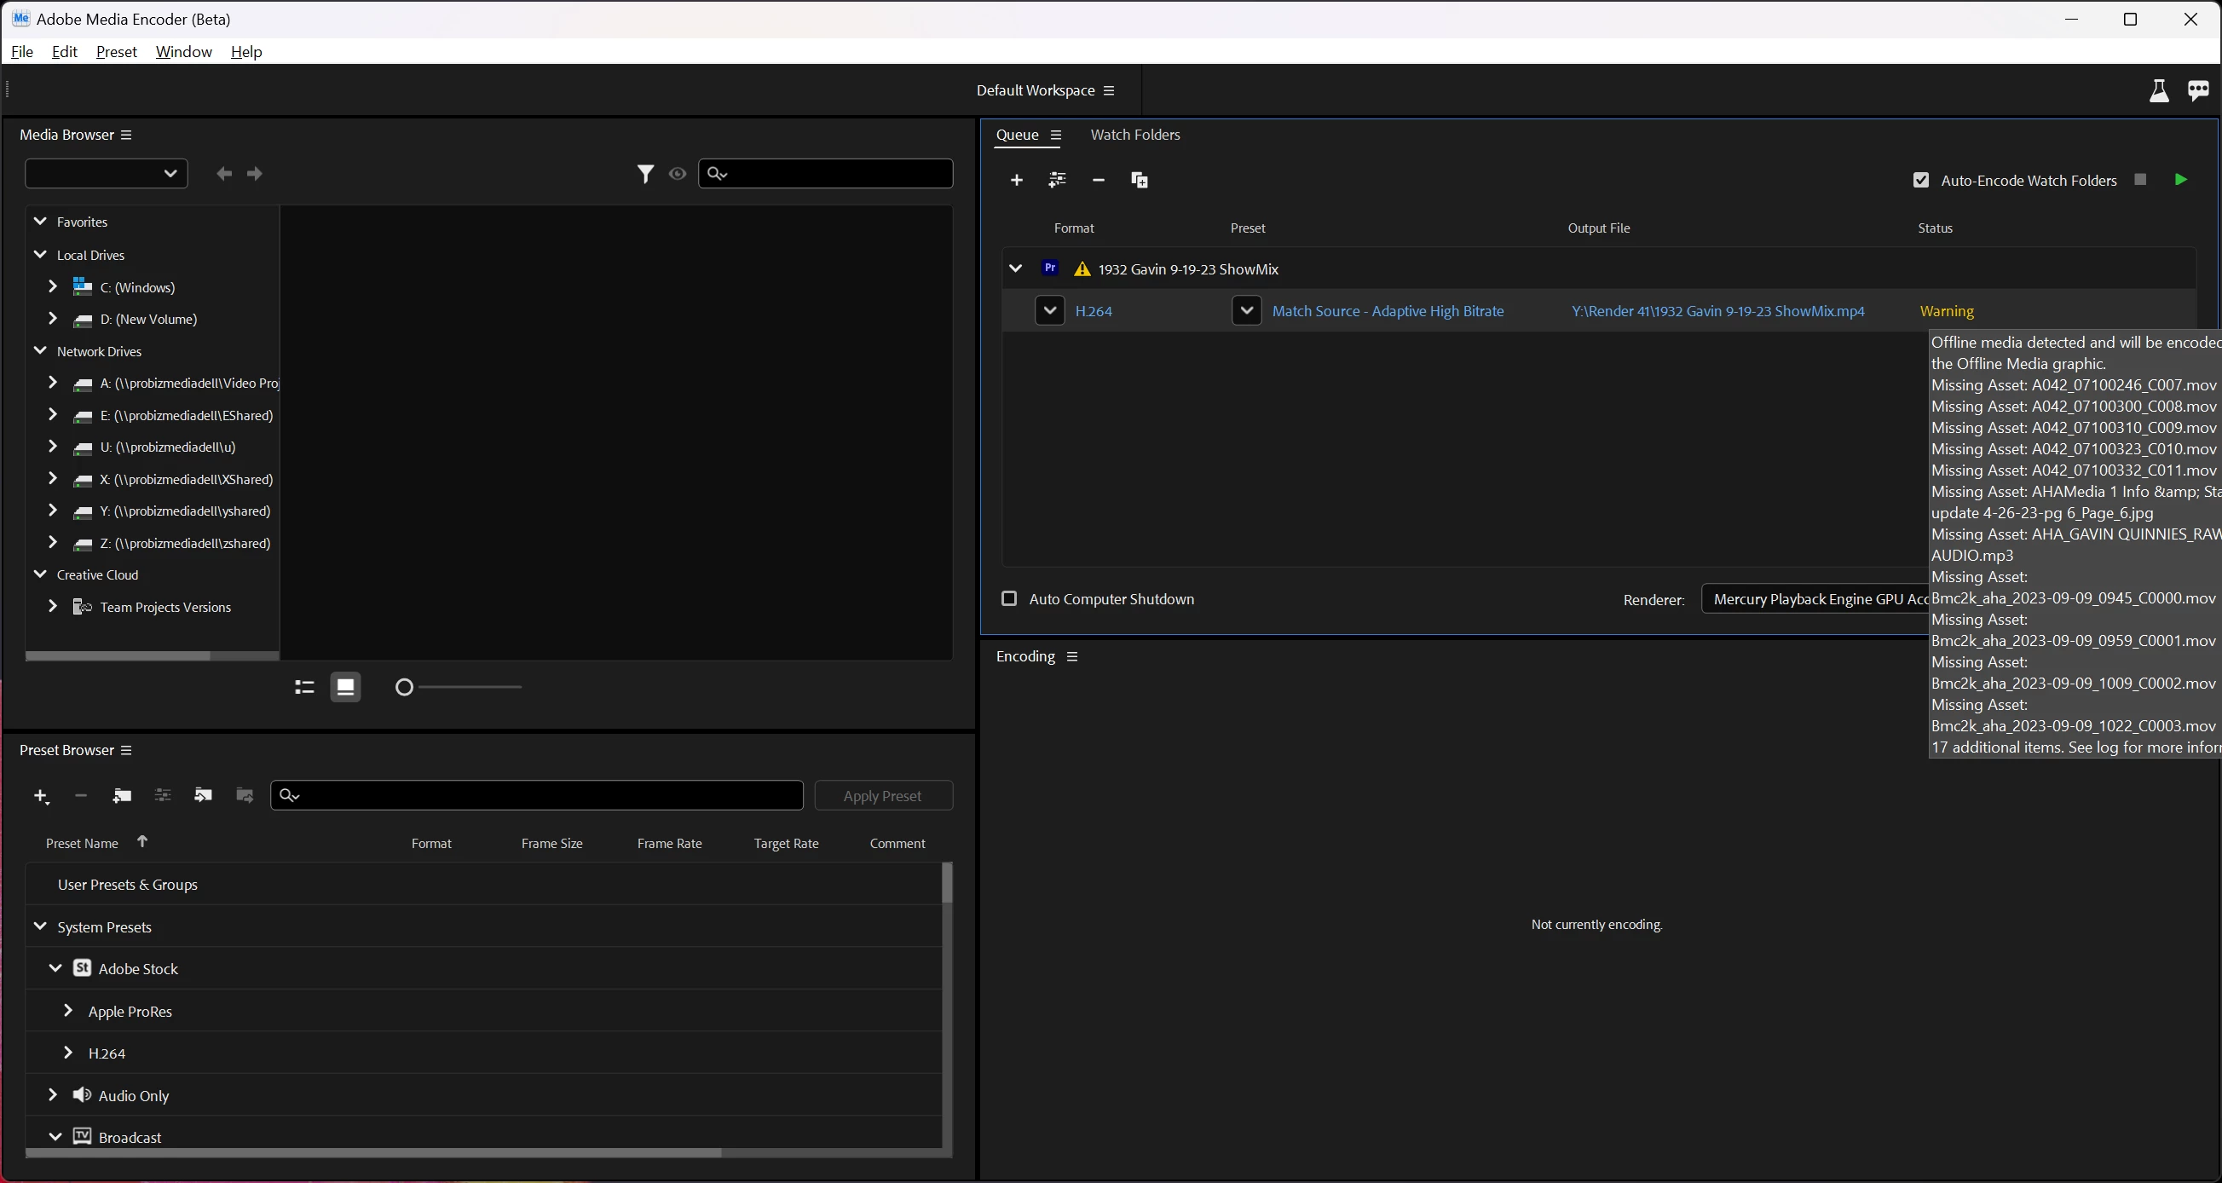
Task: Open the feedback speech bubble icon
Action: click(x=2198, y=90)
